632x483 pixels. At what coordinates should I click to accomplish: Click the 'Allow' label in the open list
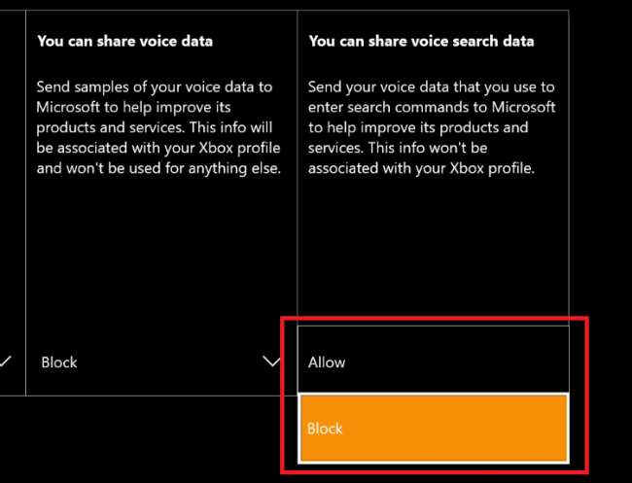tap(327, 362)
